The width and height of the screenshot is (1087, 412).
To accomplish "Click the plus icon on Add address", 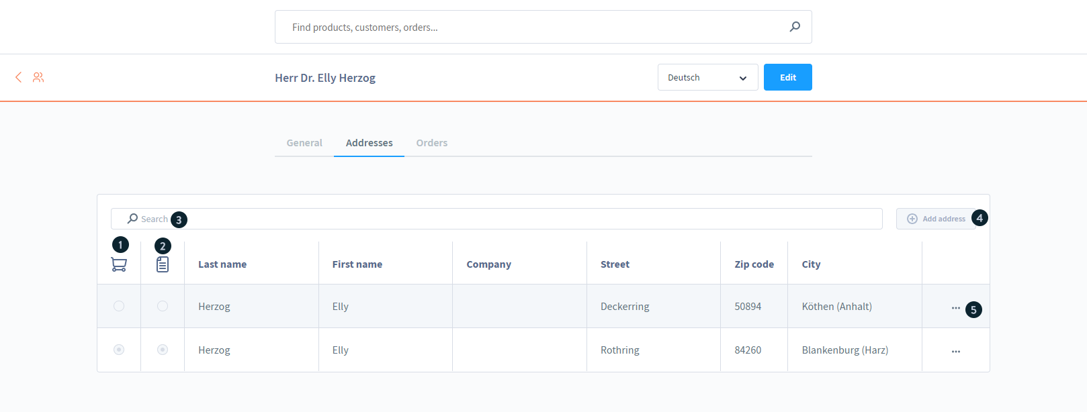I will 912,219.
